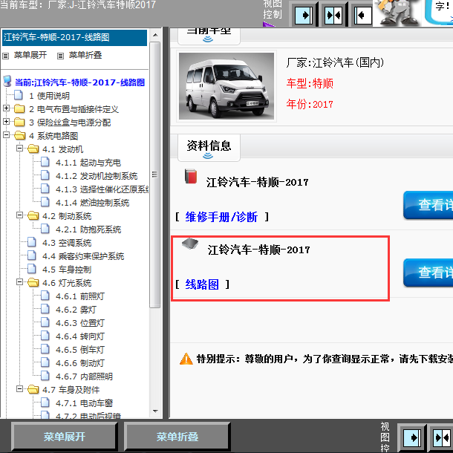Open 维修手册/诊断 link
Viewport: 453px width, 453px height.
coord(221,217)
